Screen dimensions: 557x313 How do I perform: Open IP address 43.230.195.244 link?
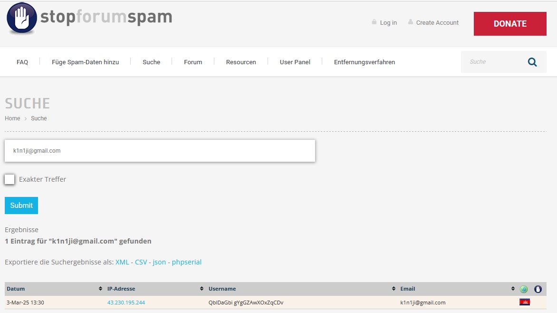pos(126,303)
